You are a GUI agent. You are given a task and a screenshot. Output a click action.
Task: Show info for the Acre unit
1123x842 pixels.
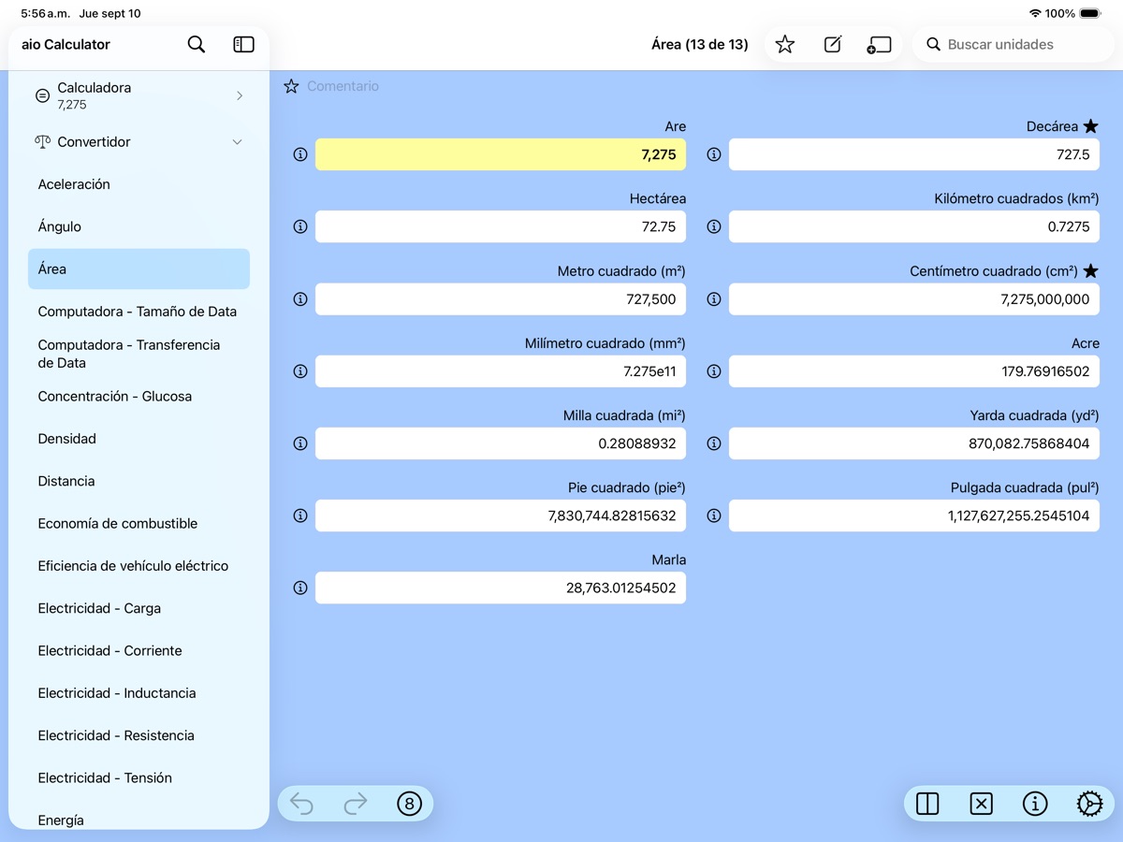pos(714,371)
